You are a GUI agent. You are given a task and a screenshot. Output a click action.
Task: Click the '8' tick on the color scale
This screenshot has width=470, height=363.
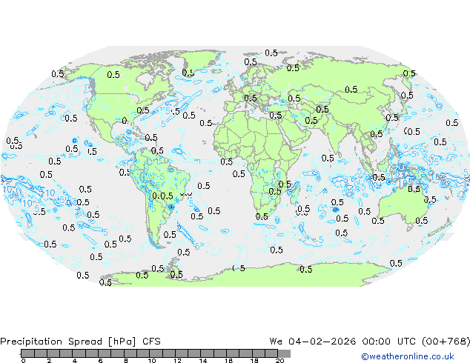126,361
